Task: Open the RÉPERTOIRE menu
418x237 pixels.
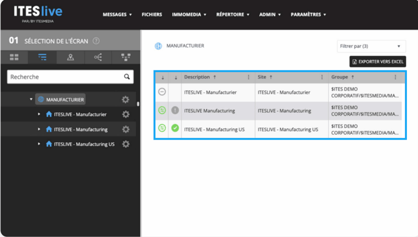Action: [233, 14]
